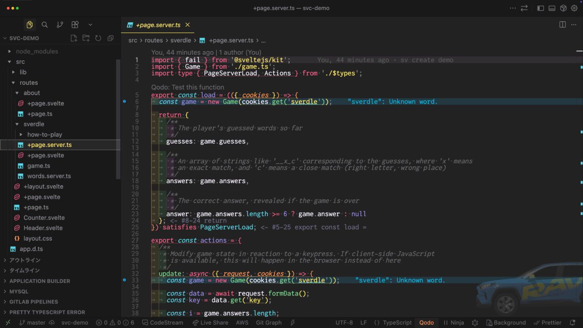The width and height of the screenshot is (583, 328).
Task: Show additional activity bar views dropdown
Action: click(90, 25)
